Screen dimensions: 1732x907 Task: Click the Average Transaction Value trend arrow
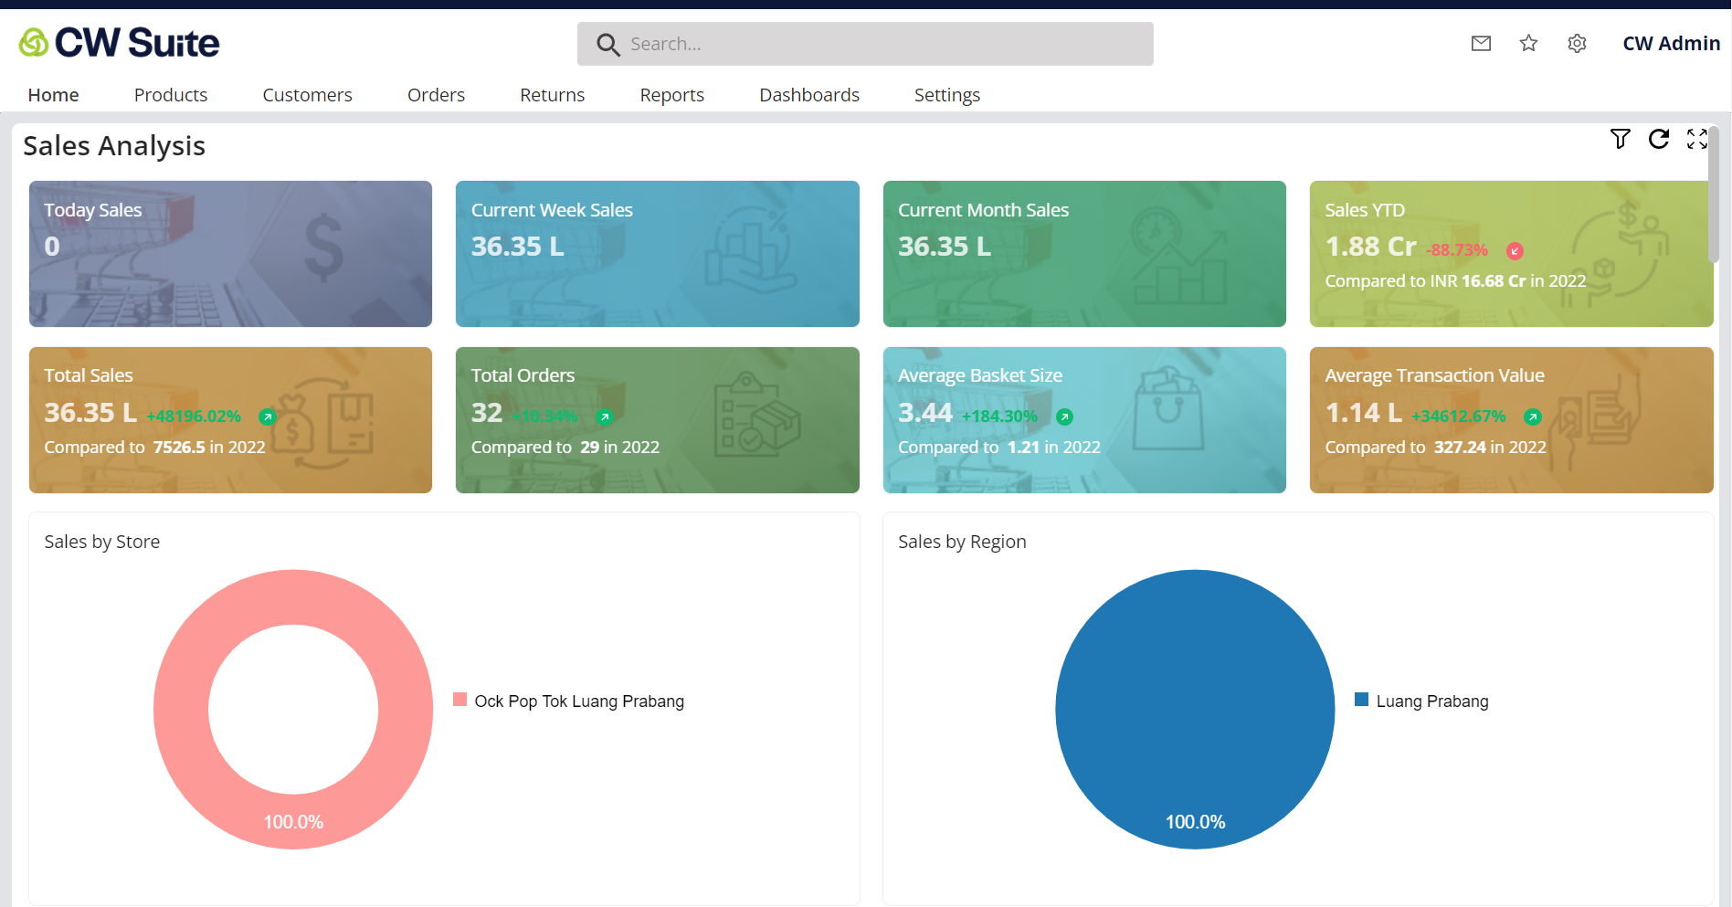click(x=1532, y=417)
